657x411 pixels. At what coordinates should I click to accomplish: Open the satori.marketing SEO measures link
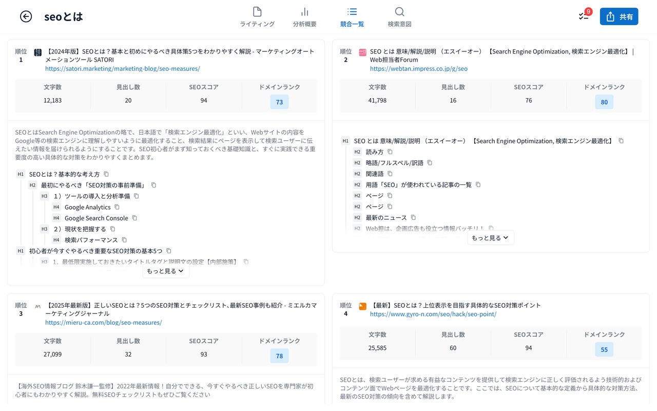(122, 68)
